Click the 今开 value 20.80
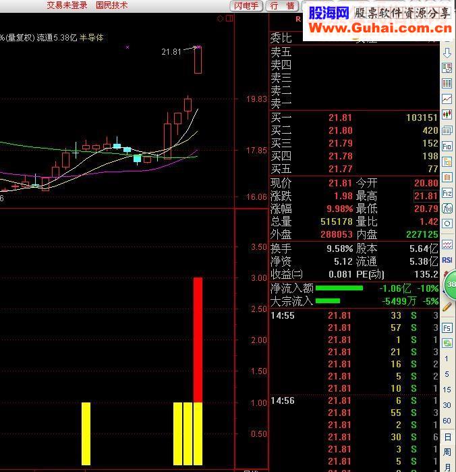The width and height of the screenshot is (456, 472). pyautogui.click(x=426, y=183)
